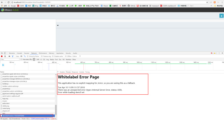
Task: Filter requests by Img
Action: [47, 60]
